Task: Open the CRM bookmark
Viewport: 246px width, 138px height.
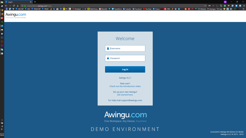Action: (167, 9)
